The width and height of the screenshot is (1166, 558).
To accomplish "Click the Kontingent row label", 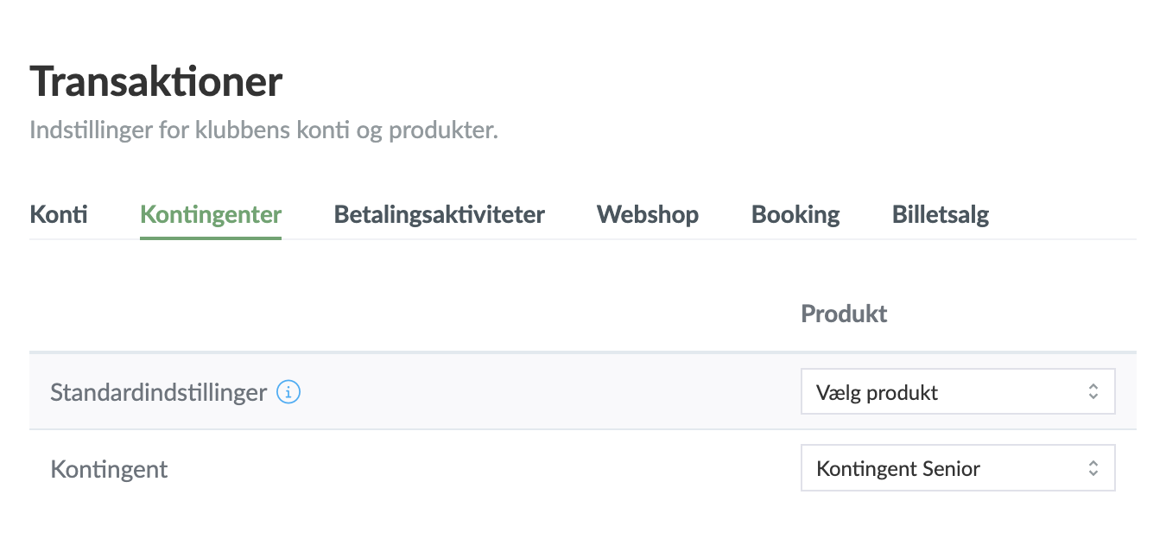I will click(109, 469).
